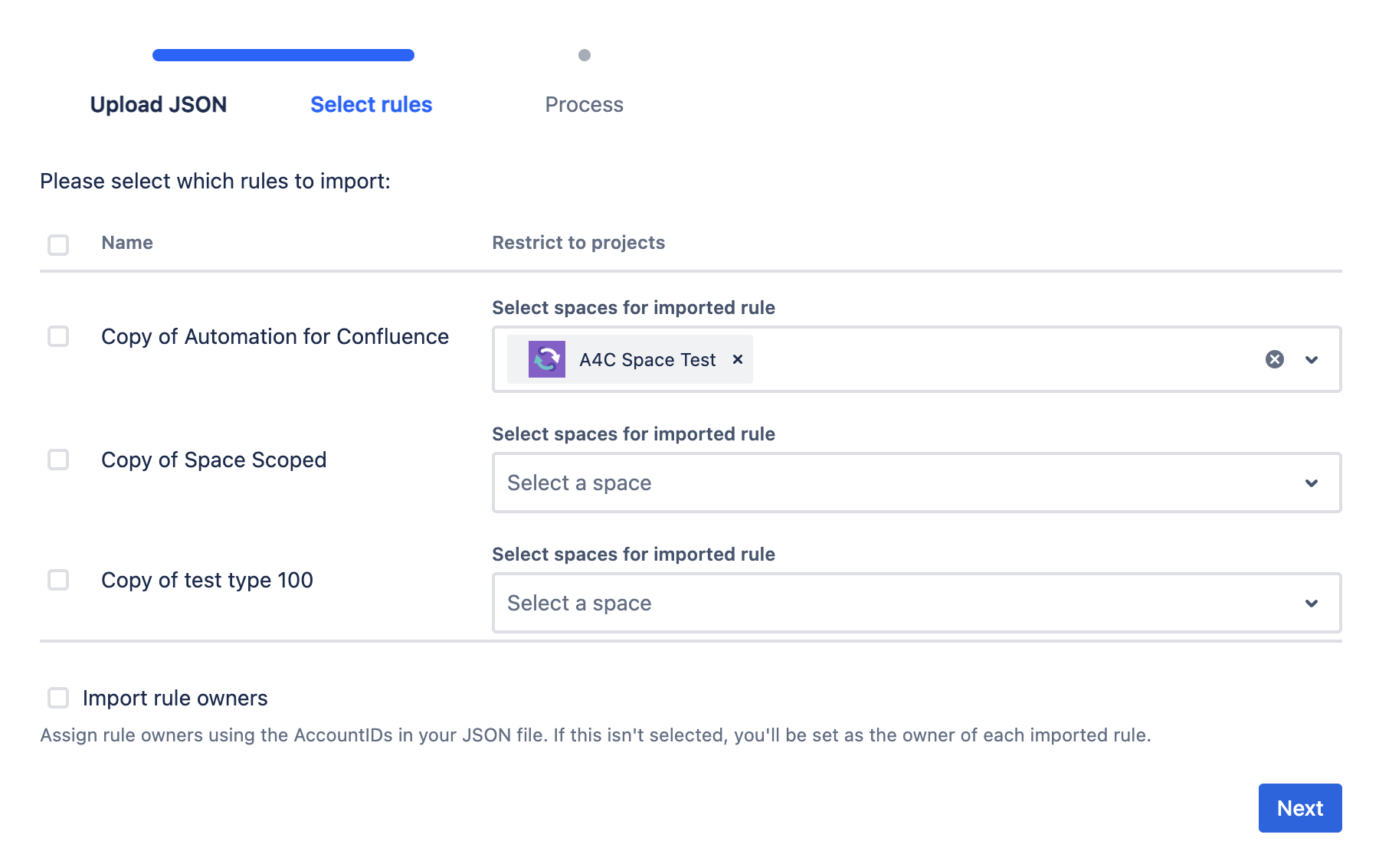
Task: Jump to the Process step
Action: (585, 104)
